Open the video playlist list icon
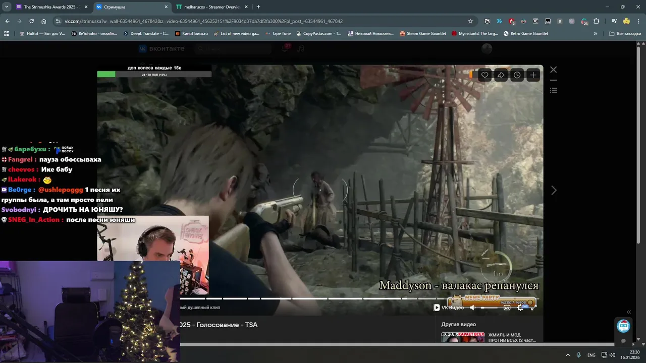 tap(553, 90)
